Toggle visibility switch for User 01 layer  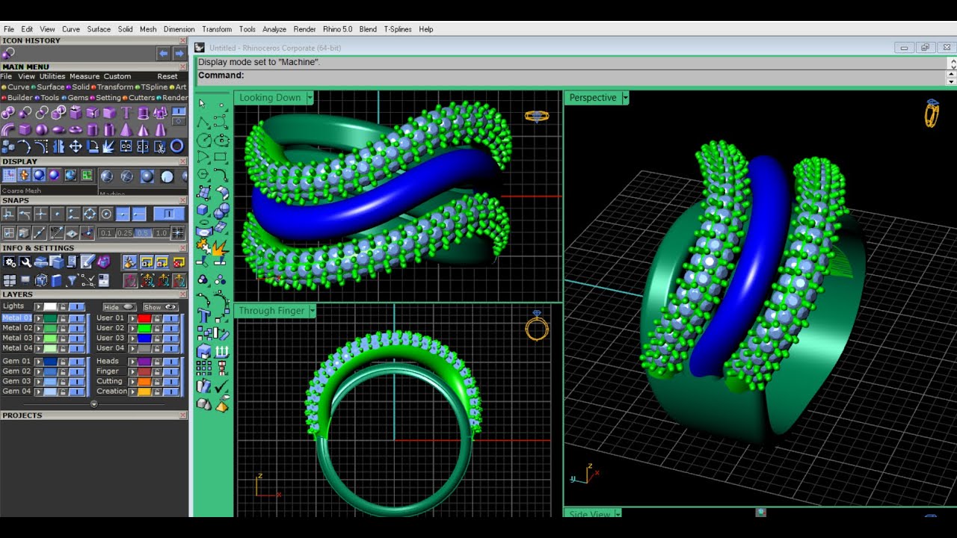click(x=171, y=318)
